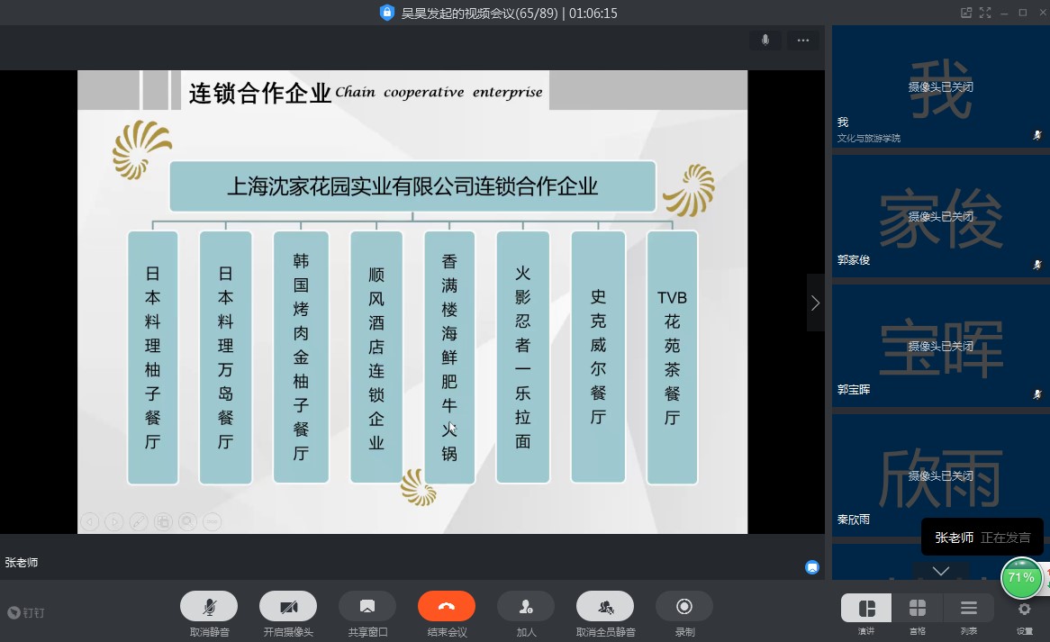Collapse the participant sidebar arrow
Screen dimensions: 1050x642
(815, 303)
